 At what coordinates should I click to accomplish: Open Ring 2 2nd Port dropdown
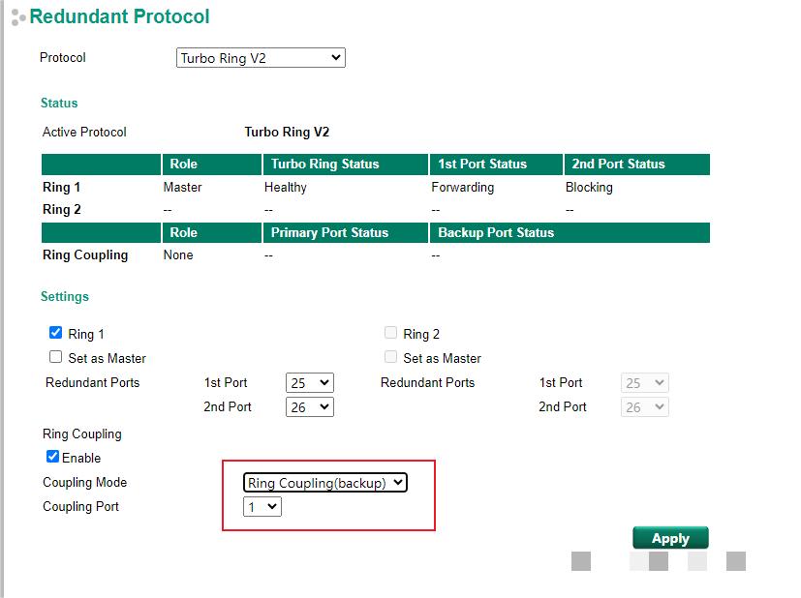[645, 406]
